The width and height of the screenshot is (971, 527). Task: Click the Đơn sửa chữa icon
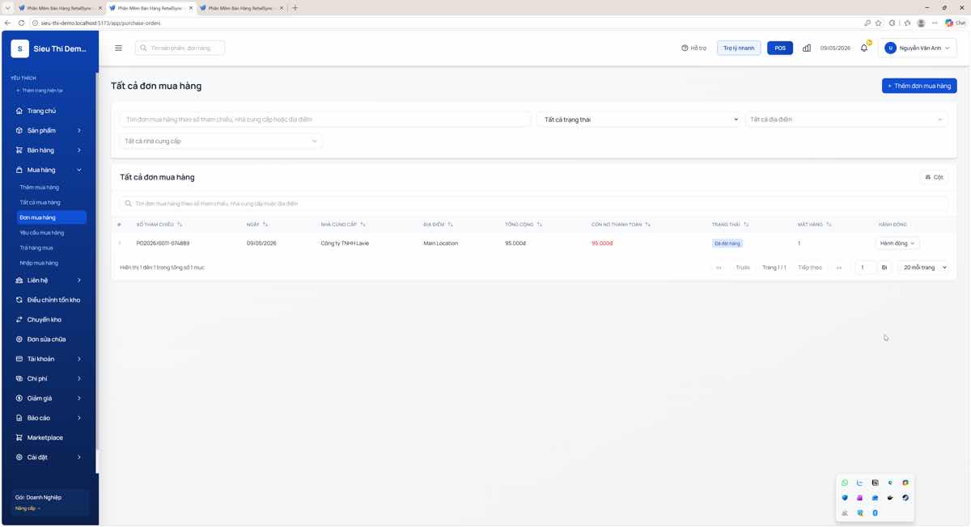click(19, 339)
